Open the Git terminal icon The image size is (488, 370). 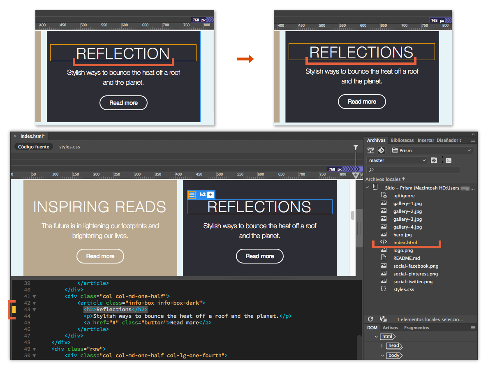click(x=448, y=160)
